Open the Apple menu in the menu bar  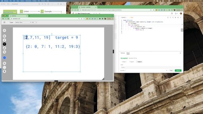(2, 1)
